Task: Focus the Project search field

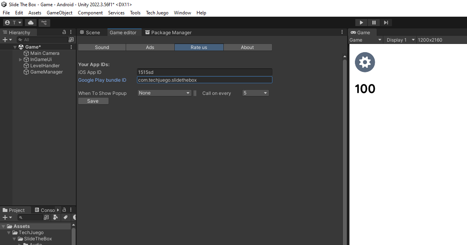Action: 30,217
